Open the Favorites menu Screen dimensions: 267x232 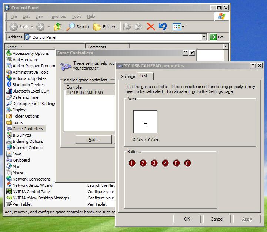tap(57, 16)
